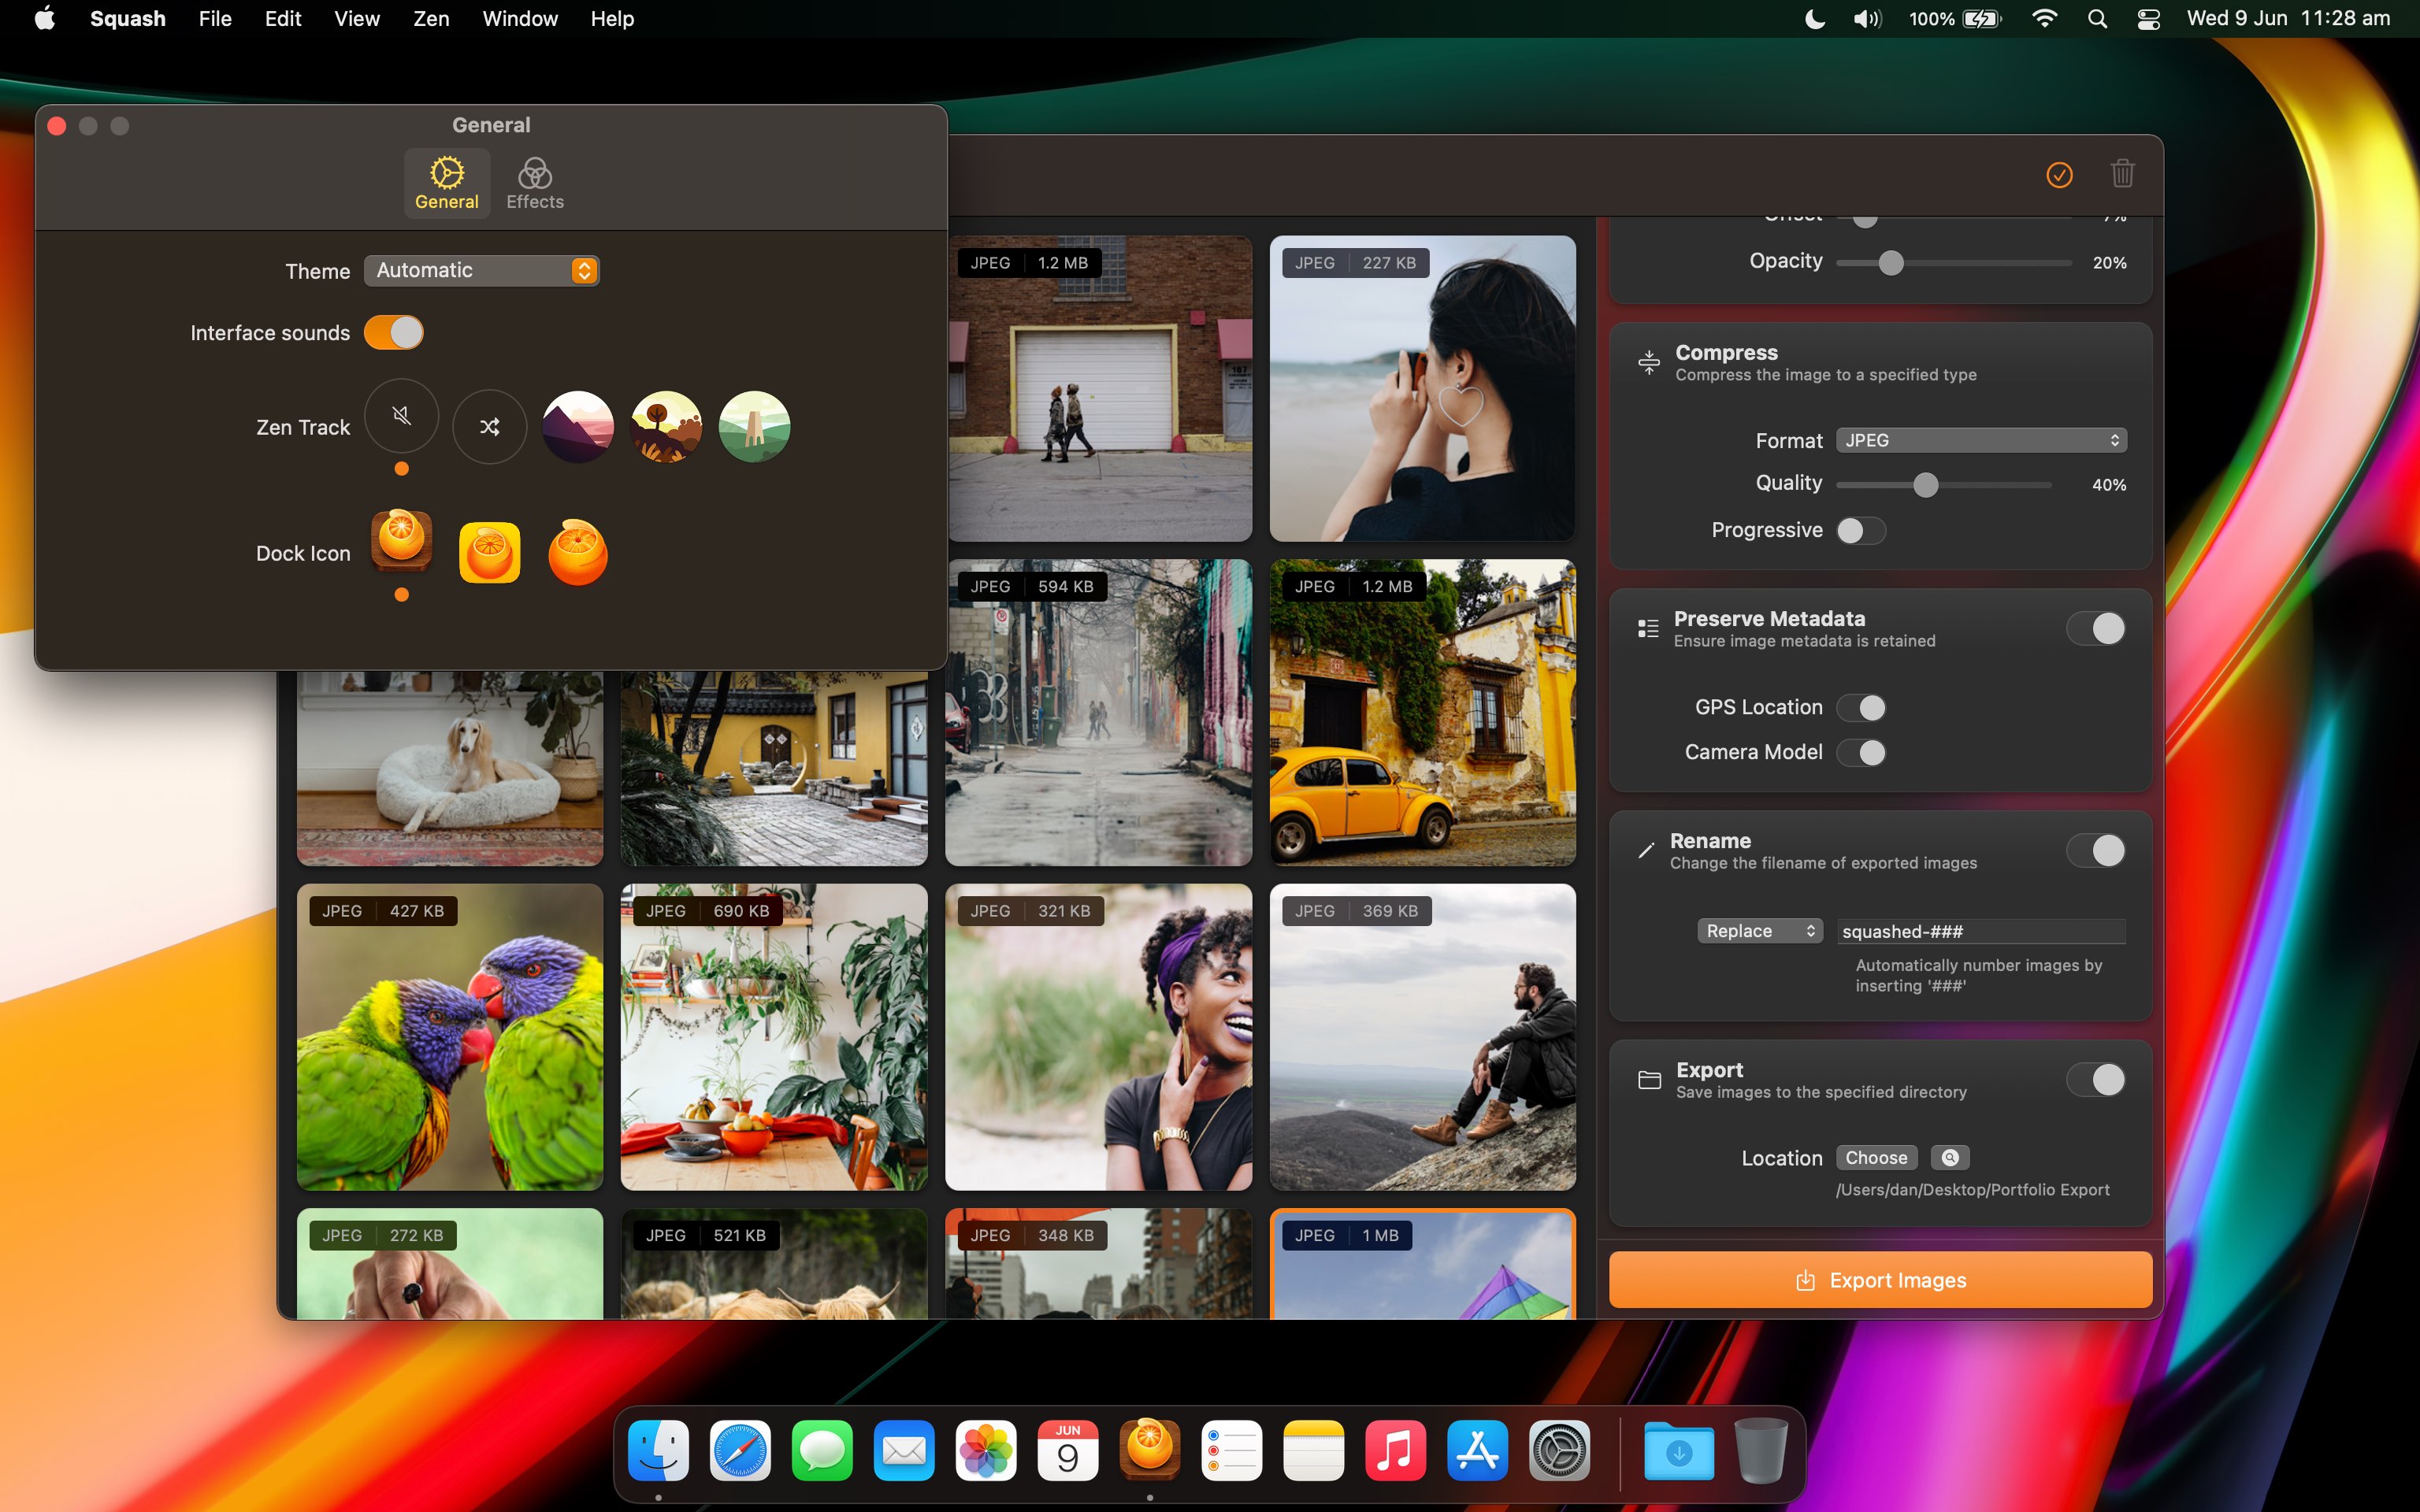
Task: Toggle Preserve Metadata switch
Action: coord(2096,629)
